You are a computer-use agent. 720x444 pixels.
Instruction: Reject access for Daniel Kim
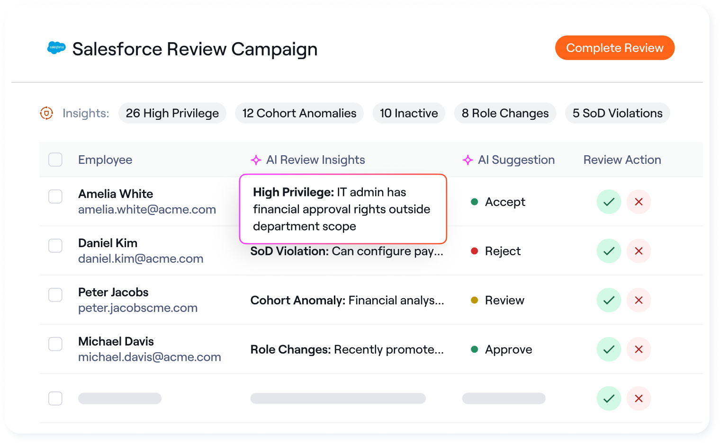639,251
